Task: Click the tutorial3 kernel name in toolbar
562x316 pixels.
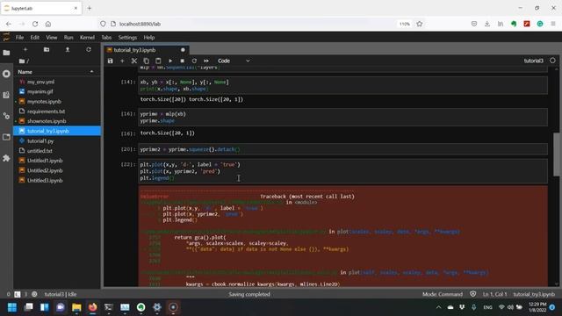Action: pos(533,61)
